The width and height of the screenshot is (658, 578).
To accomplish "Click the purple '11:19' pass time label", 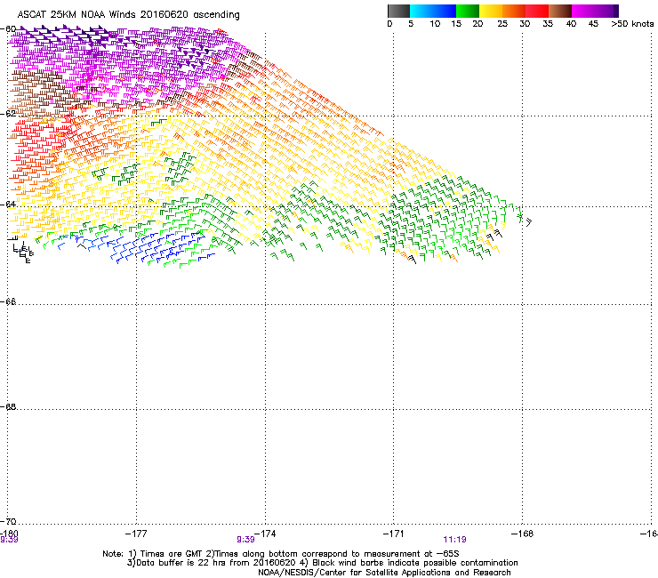I will (x=454, y=540).
